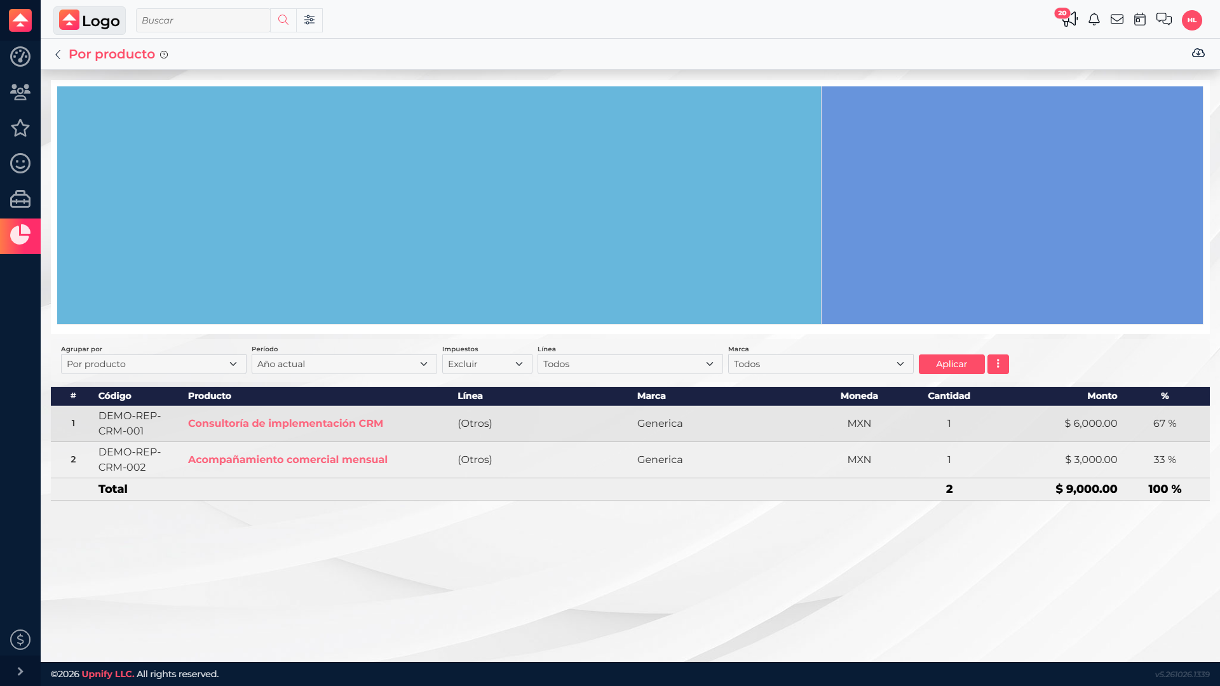Viewport: 1220px width, 686px height.
Task: Click the Logo brand button
Action: (90, 20)
